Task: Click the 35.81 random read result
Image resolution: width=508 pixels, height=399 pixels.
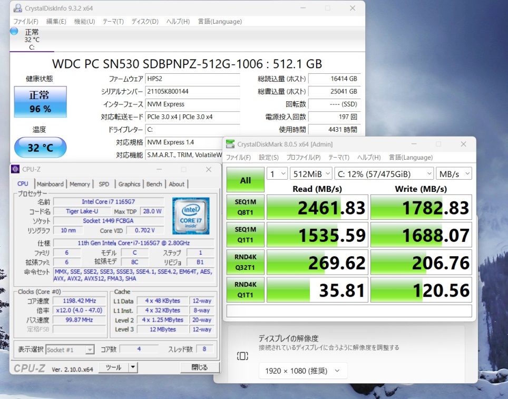Action: click(317, 290)
